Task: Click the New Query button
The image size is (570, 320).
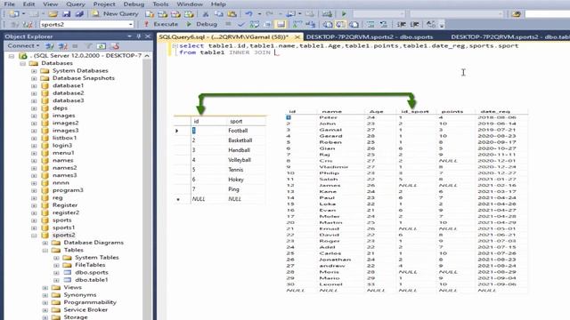Action: click(x=115, y=14)
